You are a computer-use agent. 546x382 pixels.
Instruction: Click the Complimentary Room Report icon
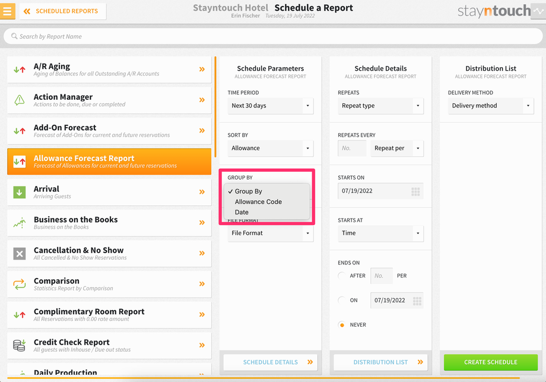tap(20, 315)
